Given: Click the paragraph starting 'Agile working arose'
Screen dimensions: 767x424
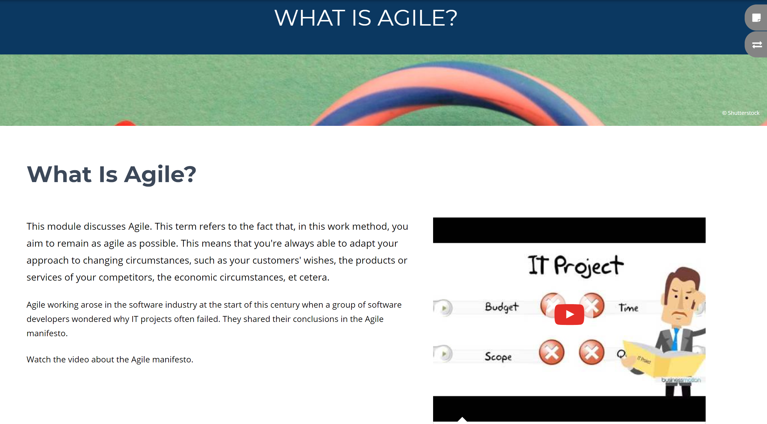Looking at the screenshot, I should pos(214,319).
